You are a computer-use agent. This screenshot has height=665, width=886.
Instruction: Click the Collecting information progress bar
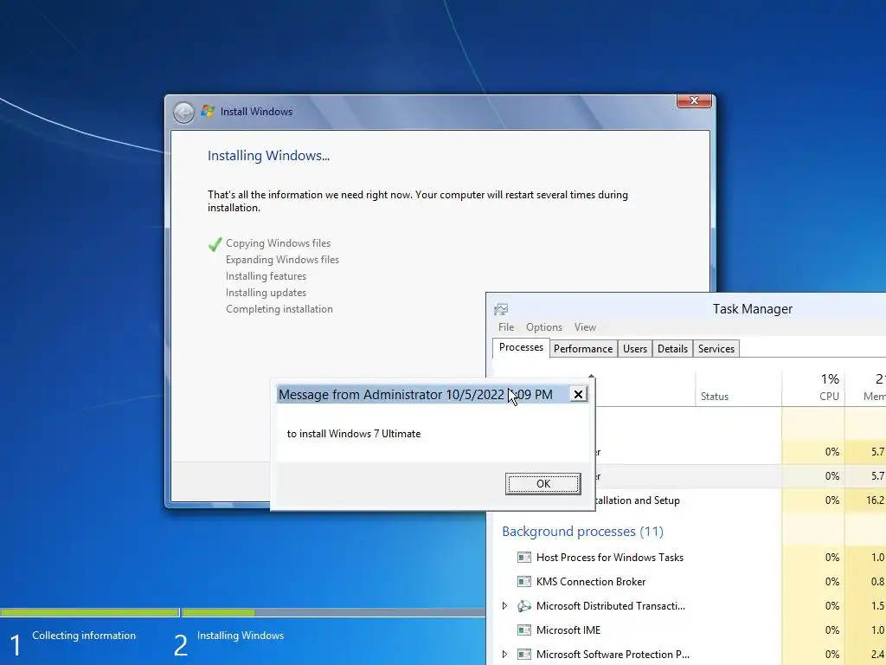point(89,612)
